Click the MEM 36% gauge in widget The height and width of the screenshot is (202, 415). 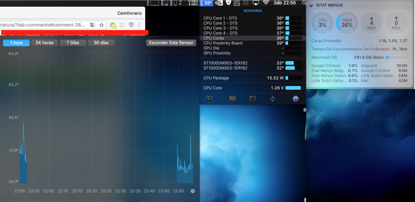coord(347,23)
